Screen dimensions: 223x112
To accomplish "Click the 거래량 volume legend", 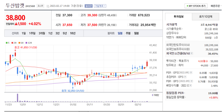I will (x=155, y=95).
